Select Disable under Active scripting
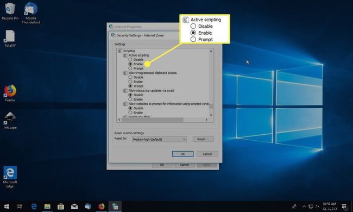353x212 pixels. [136, 59]
